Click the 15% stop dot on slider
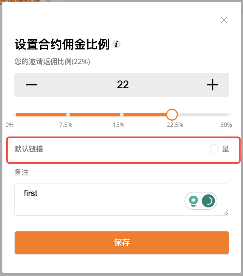This screenshot has width=243, height=276. point(122,115)
